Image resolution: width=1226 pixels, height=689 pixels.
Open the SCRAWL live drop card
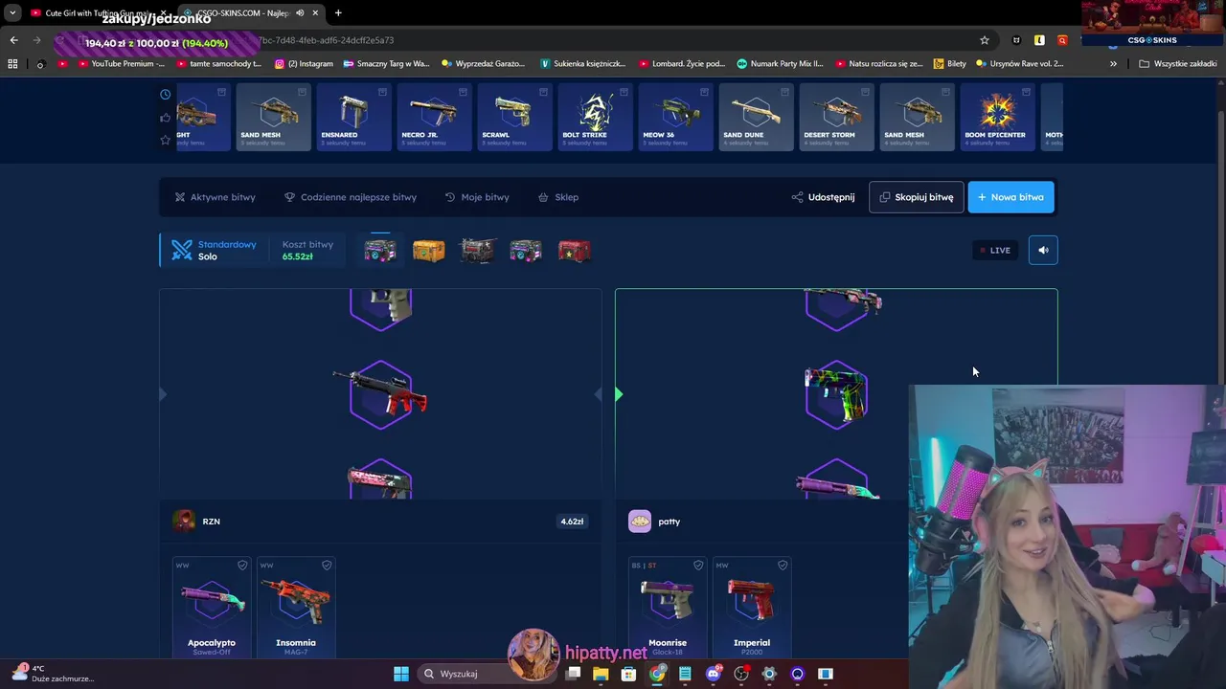pos(514,117)
